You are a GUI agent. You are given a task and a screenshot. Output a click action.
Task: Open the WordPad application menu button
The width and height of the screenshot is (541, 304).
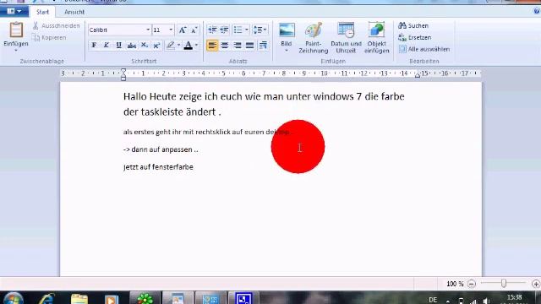click(x=14, y=11)
